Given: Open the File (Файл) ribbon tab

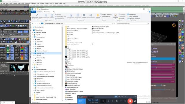Looking at the screenshot, I should click(34, 12).
